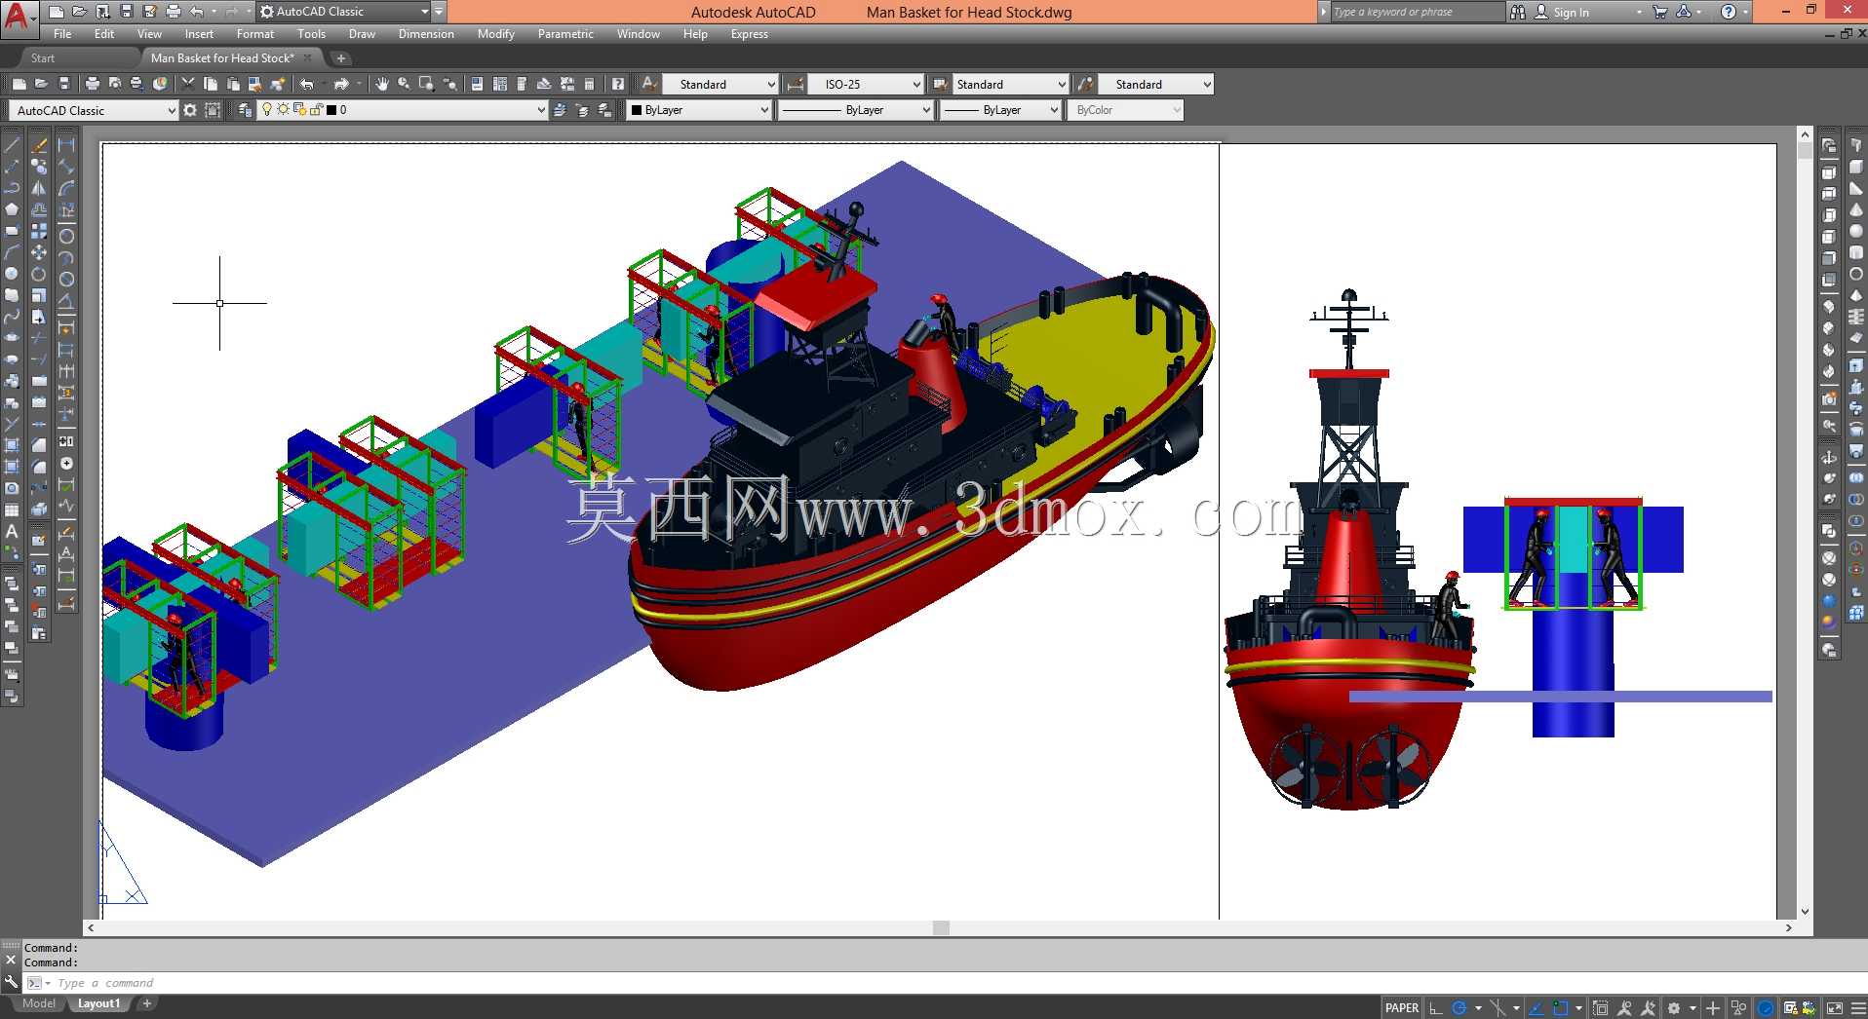The height and width of the screenshot is (1019, 1868).
Task: Toggle Annotation visibility in status bar
Action: coord(1624,1008)
